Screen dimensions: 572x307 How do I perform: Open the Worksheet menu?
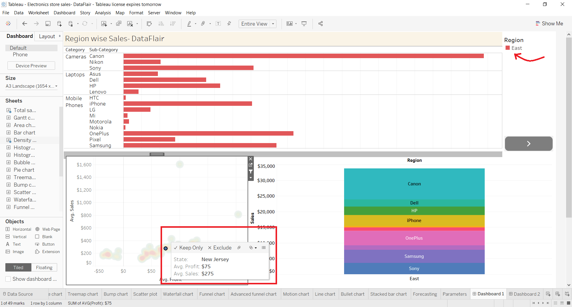point(38,13)
